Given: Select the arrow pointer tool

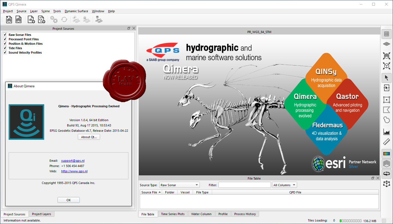Looking at the screenshot, I should tap(386, 78).
